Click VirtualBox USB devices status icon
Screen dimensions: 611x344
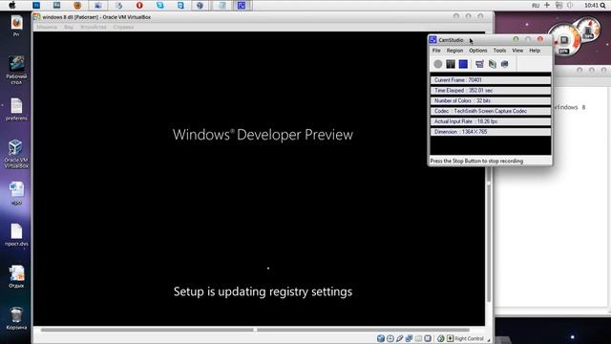(x=399, y=338)
